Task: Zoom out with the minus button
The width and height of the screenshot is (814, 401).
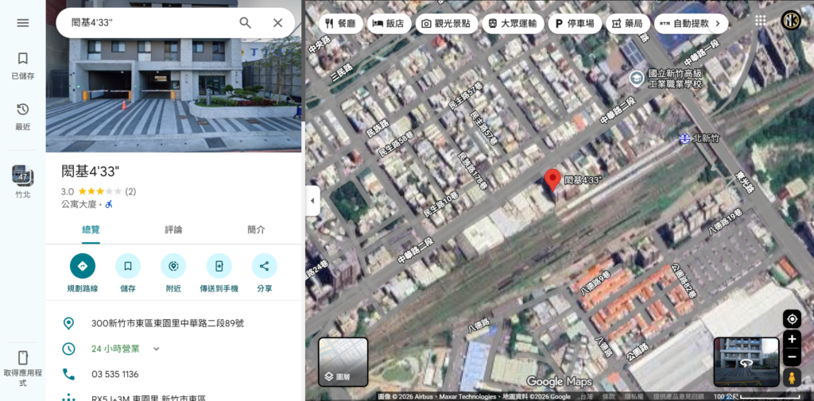Action: [793, 357]
